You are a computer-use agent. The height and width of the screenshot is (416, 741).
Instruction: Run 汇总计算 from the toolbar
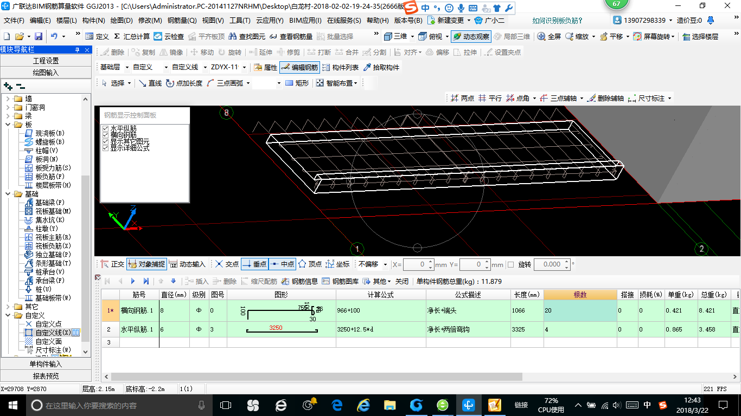tap(131, 36)
